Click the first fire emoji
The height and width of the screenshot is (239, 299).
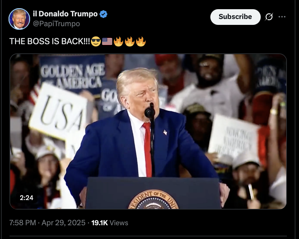tap(118, 42)
